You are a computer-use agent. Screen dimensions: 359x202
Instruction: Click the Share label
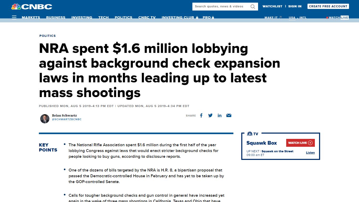[191, 115]
